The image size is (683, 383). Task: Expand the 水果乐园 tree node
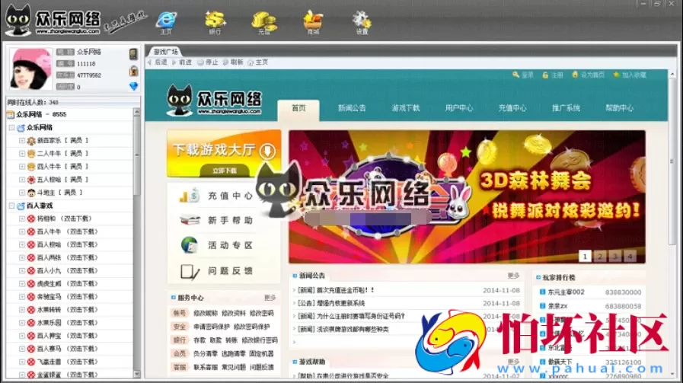pos(22,323)
